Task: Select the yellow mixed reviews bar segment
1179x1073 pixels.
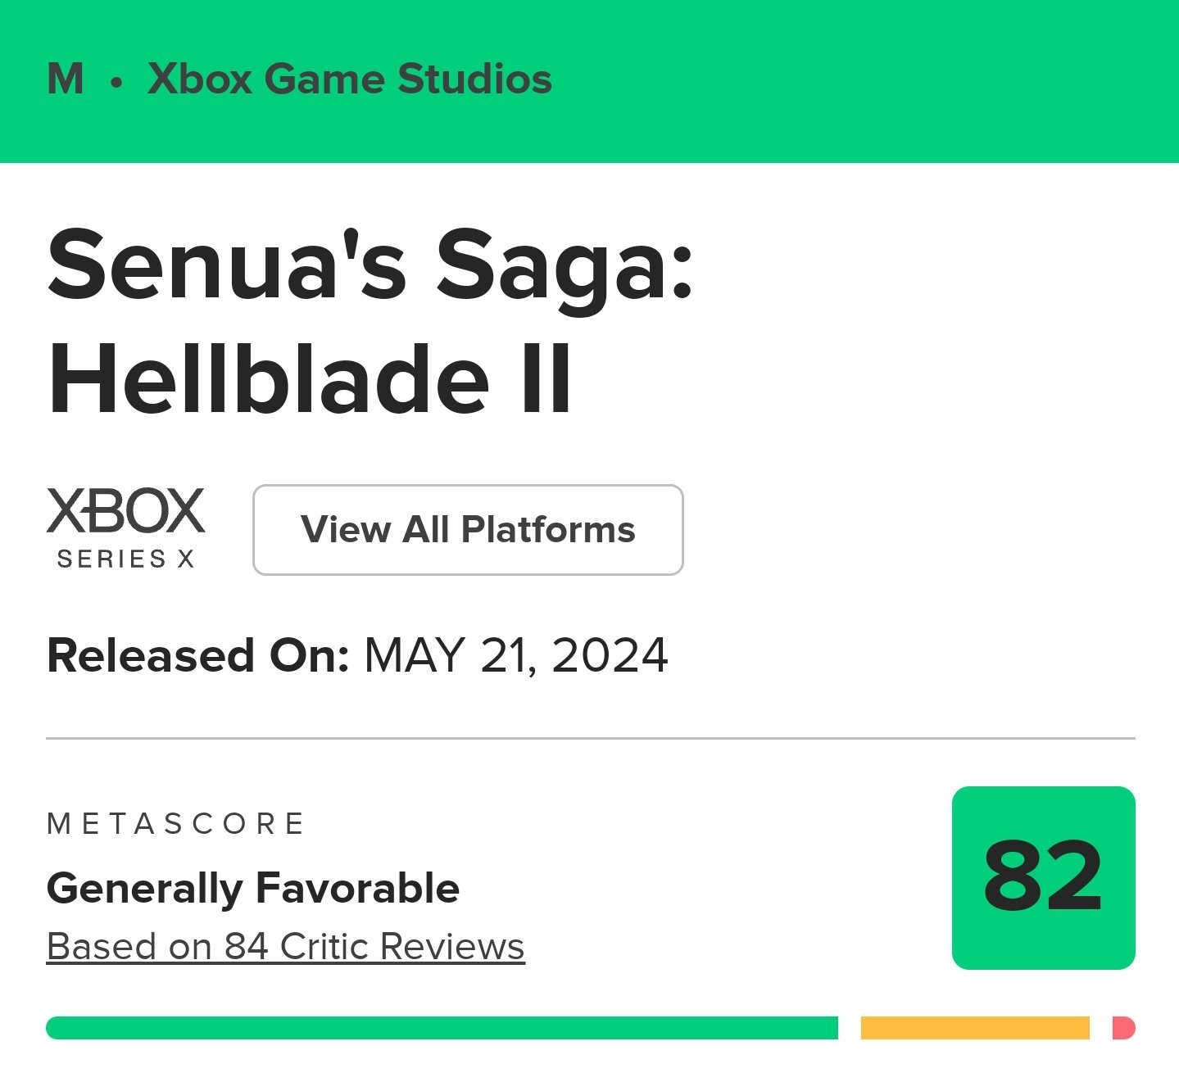Action: coord(975,1028)
